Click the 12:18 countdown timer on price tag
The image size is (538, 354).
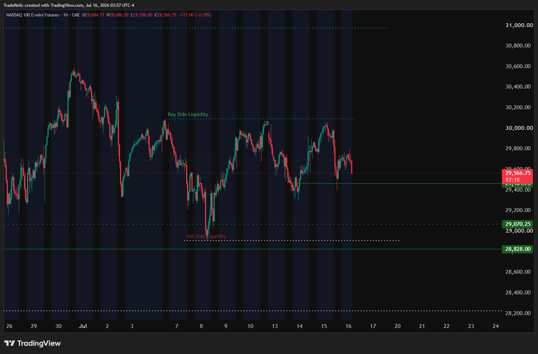(512, 180)
